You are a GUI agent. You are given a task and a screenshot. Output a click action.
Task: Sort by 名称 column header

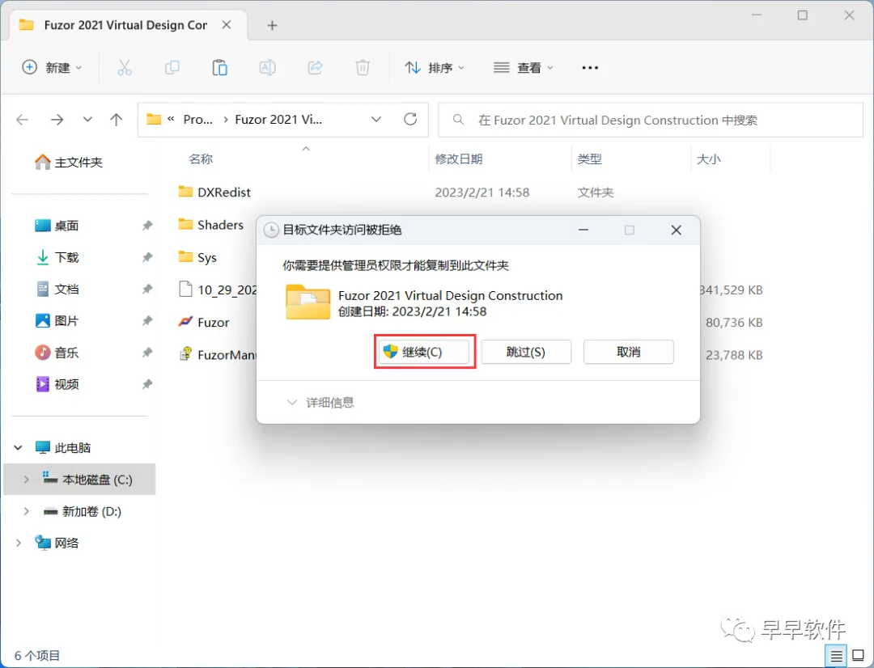pyautogui.click(x=201, y=159)
